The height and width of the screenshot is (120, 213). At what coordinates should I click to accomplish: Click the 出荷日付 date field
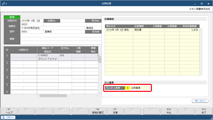pos(32,21)
